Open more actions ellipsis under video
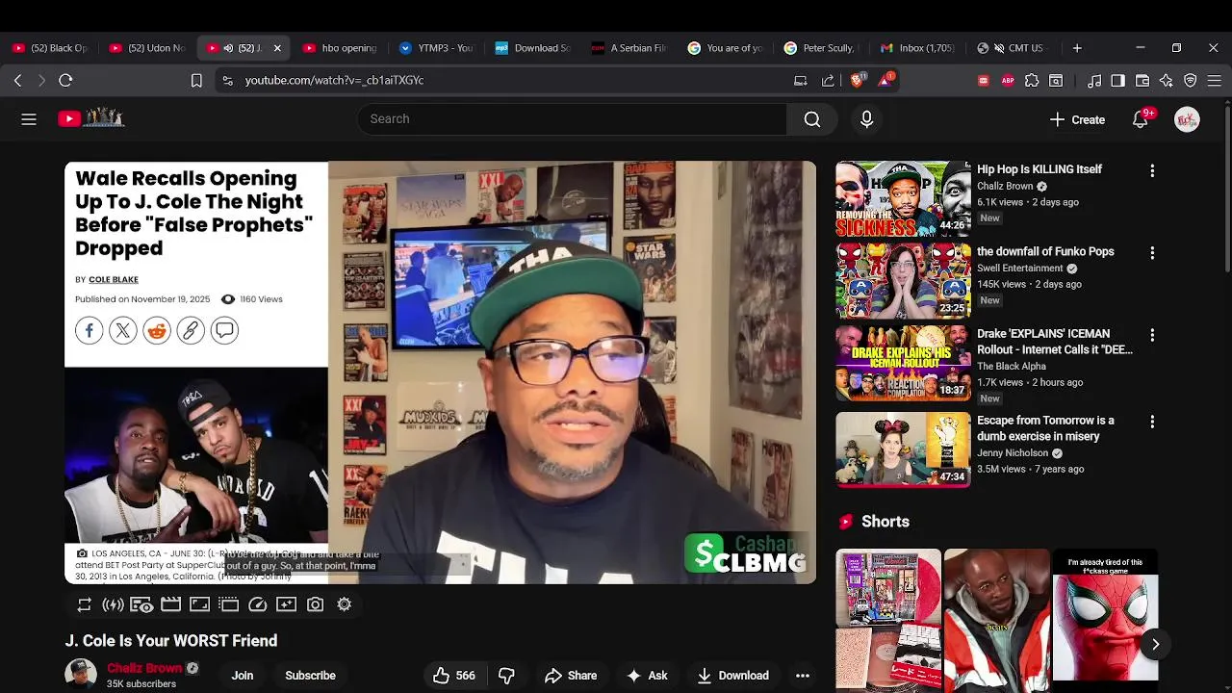This screenshot has height=693, width=1232. tap(802, 676)
